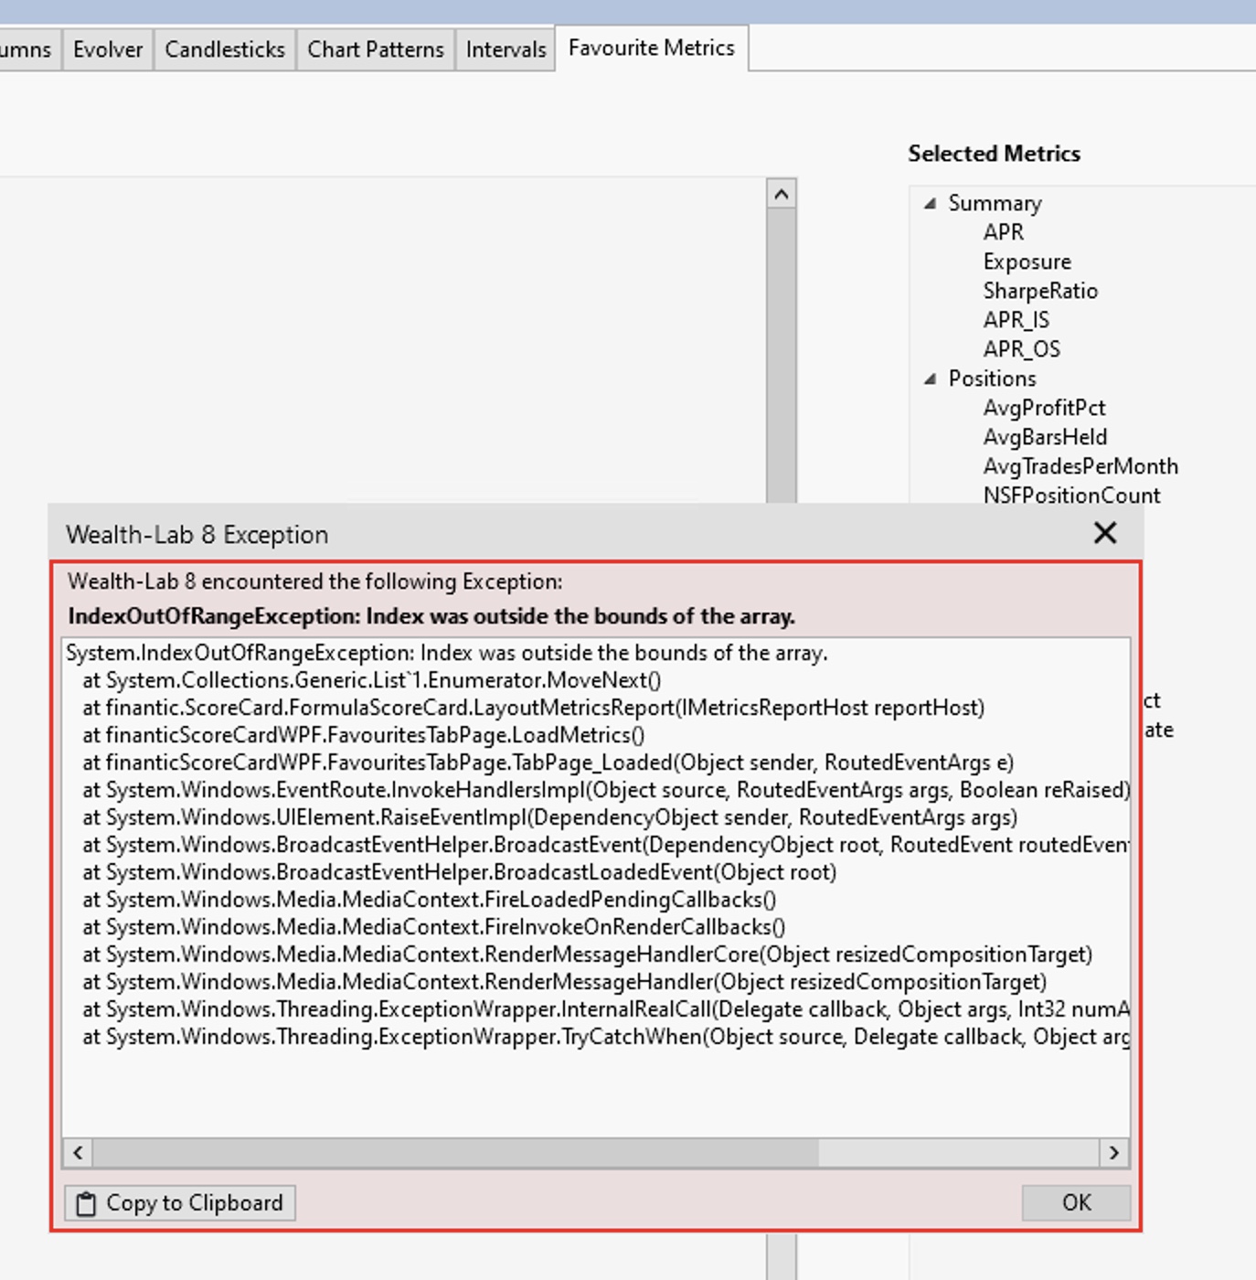This screenshot has height=1280, width=1256.
Task: Click the up arrow of the metrics list scrollbar
Action: click(781, 194)
